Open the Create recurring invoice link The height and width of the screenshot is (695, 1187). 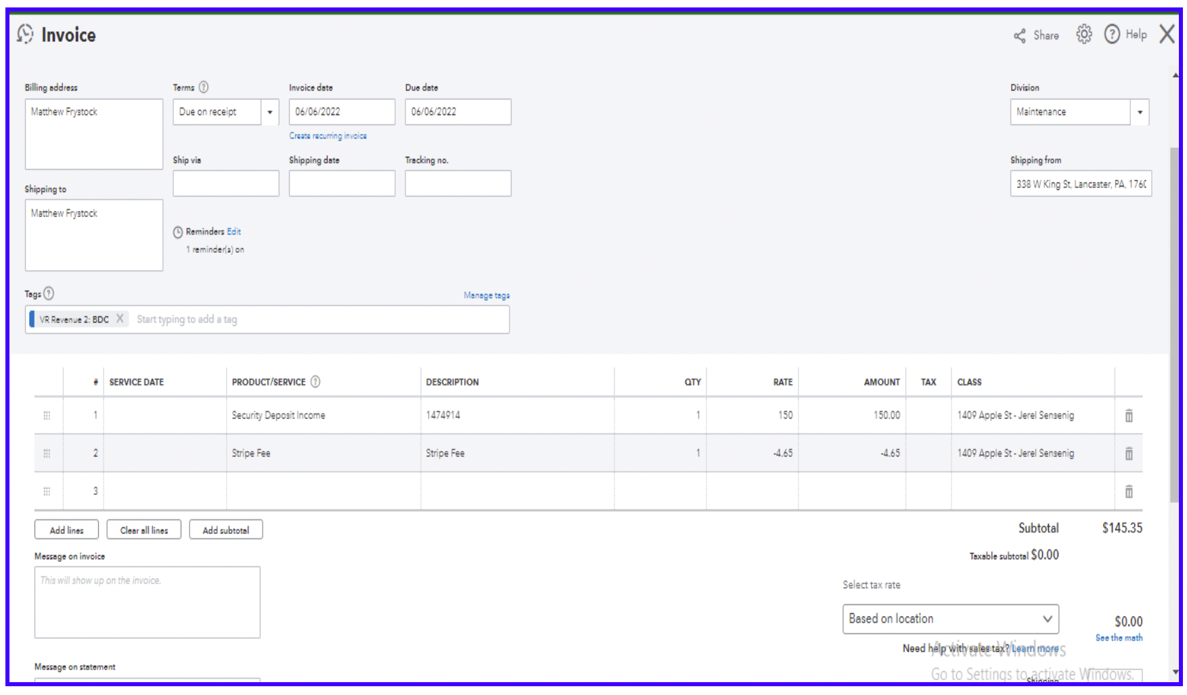pyautogui.click(x=328, y=136)
